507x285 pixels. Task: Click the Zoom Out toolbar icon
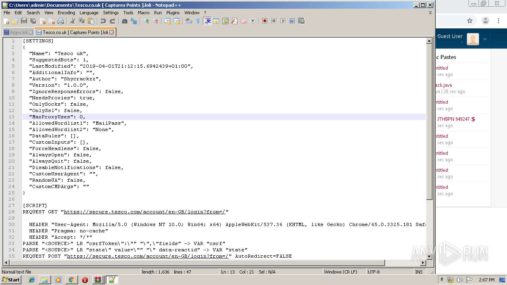(x=155, y=21)
